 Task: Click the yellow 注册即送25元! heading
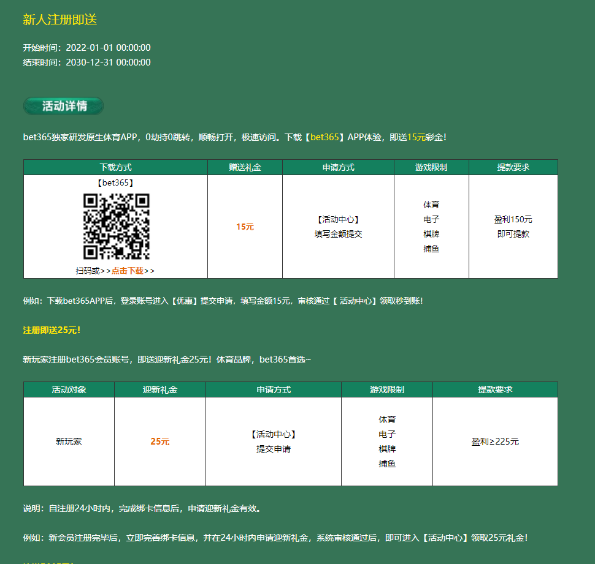pos(52,330)
